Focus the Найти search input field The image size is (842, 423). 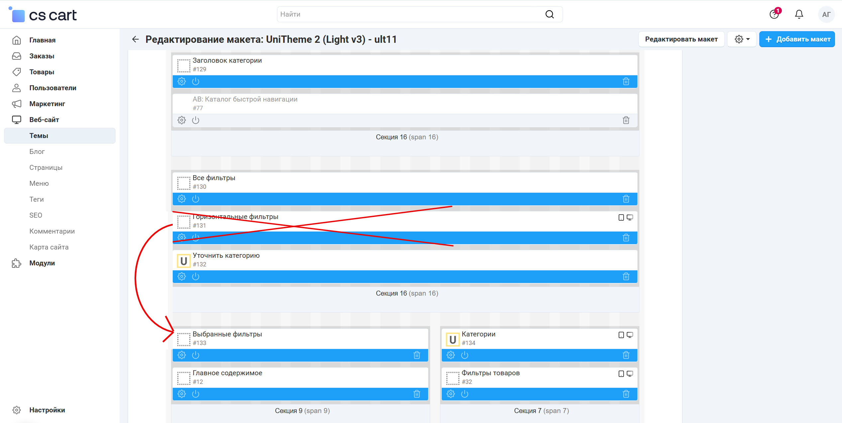tap(409, 14)
